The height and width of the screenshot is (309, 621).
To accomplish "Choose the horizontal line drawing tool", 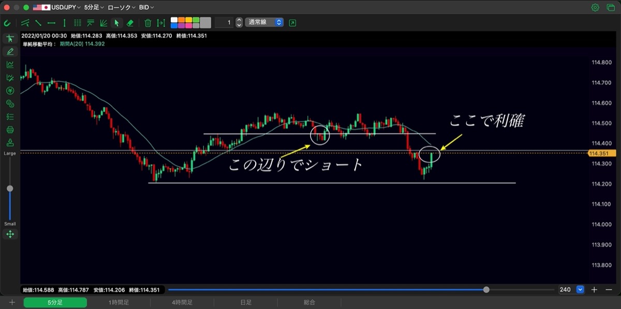I will 51,23.
